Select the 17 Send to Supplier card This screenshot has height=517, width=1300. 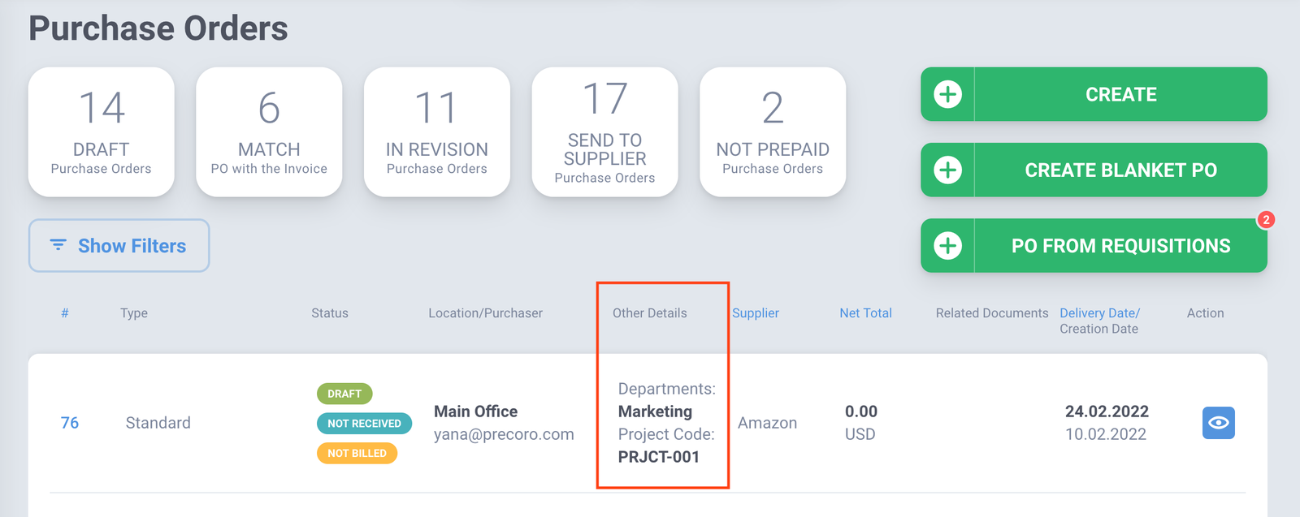coord(604,131)
